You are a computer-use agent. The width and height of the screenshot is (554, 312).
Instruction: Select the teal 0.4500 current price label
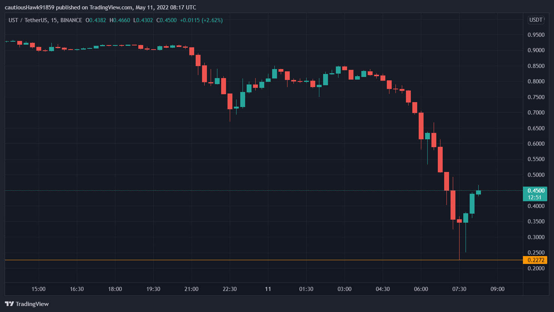[536, 190]
